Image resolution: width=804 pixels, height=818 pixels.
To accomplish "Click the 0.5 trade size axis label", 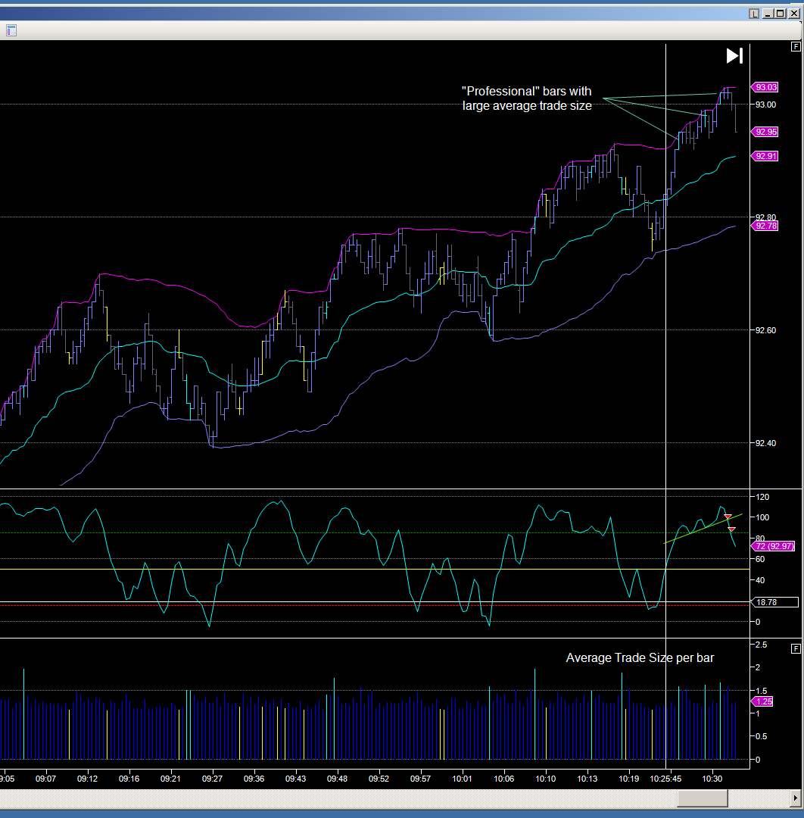I will [762, 737].
